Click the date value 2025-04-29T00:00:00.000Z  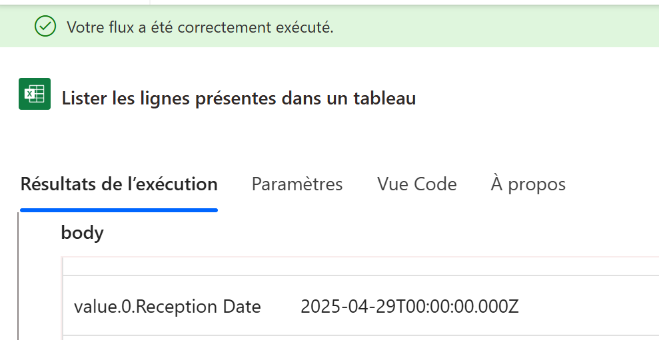click(410, 307)
